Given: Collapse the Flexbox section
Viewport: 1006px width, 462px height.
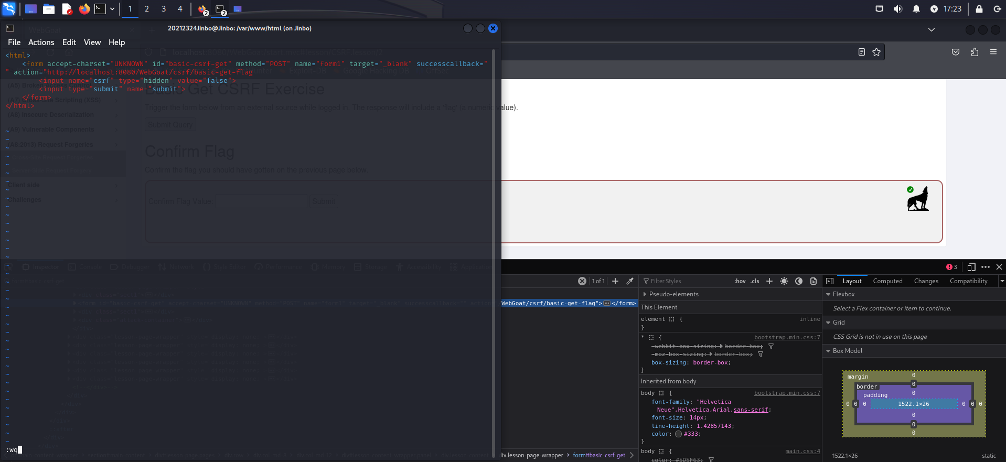Looking at the screenshot, I should click(828, 294).
